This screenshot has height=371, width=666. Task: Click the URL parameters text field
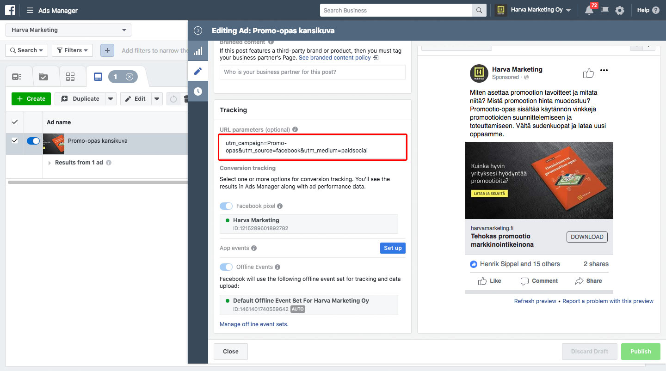click(312, 147)
